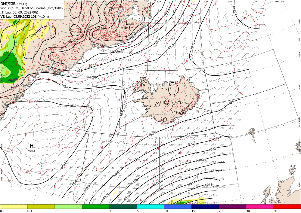
Task: Click the red 12 temperature contour label
Action: 75,59
